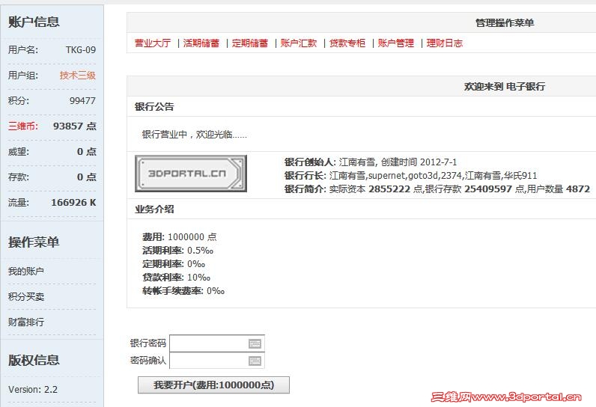Select 积分 value 99477
596x407 pixels.
pos(82,100)
